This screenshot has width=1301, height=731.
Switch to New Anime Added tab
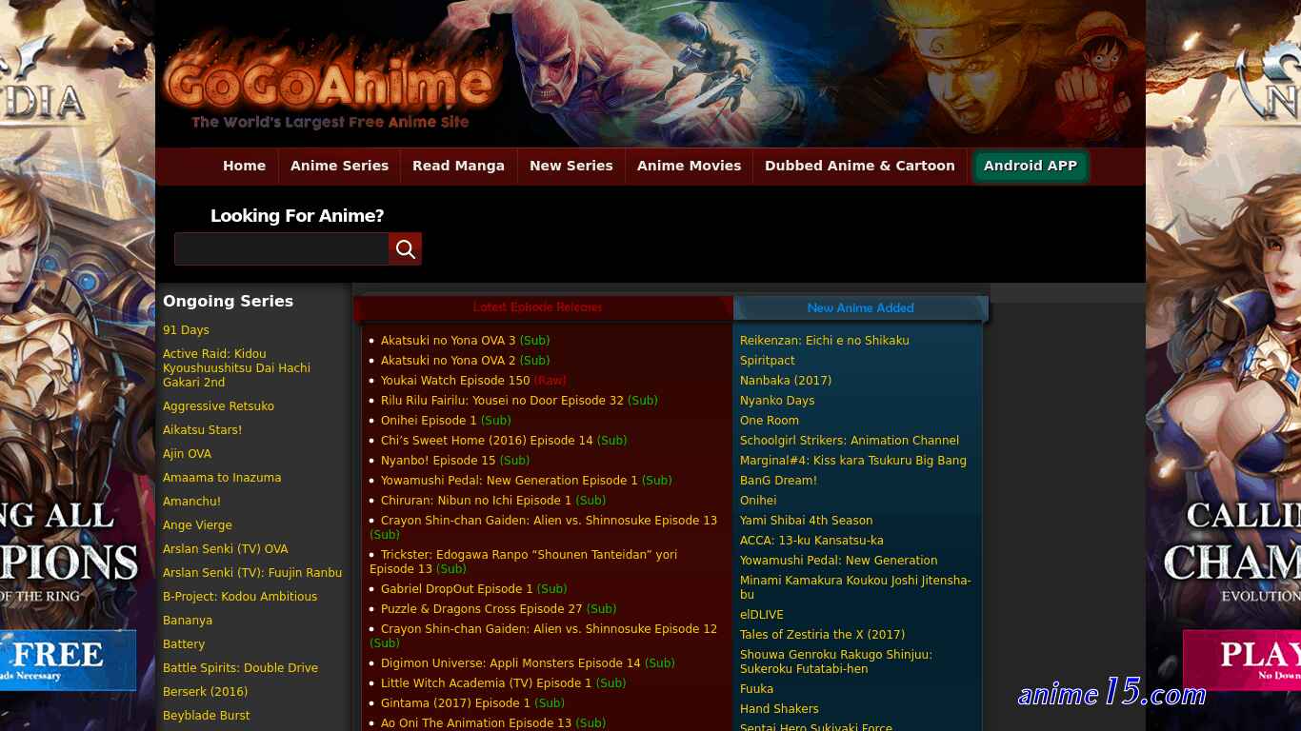coord(860,307)
